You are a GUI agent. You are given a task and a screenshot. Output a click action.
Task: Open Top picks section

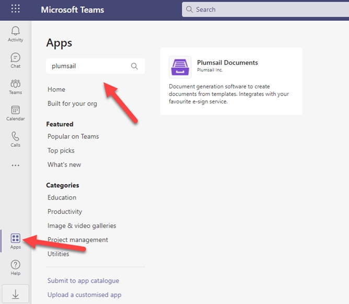point(61,150)
